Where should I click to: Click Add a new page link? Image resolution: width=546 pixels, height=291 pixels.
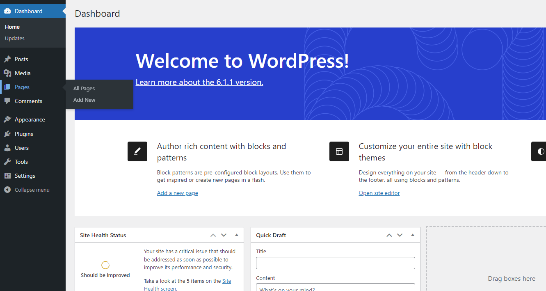point(178,193)
